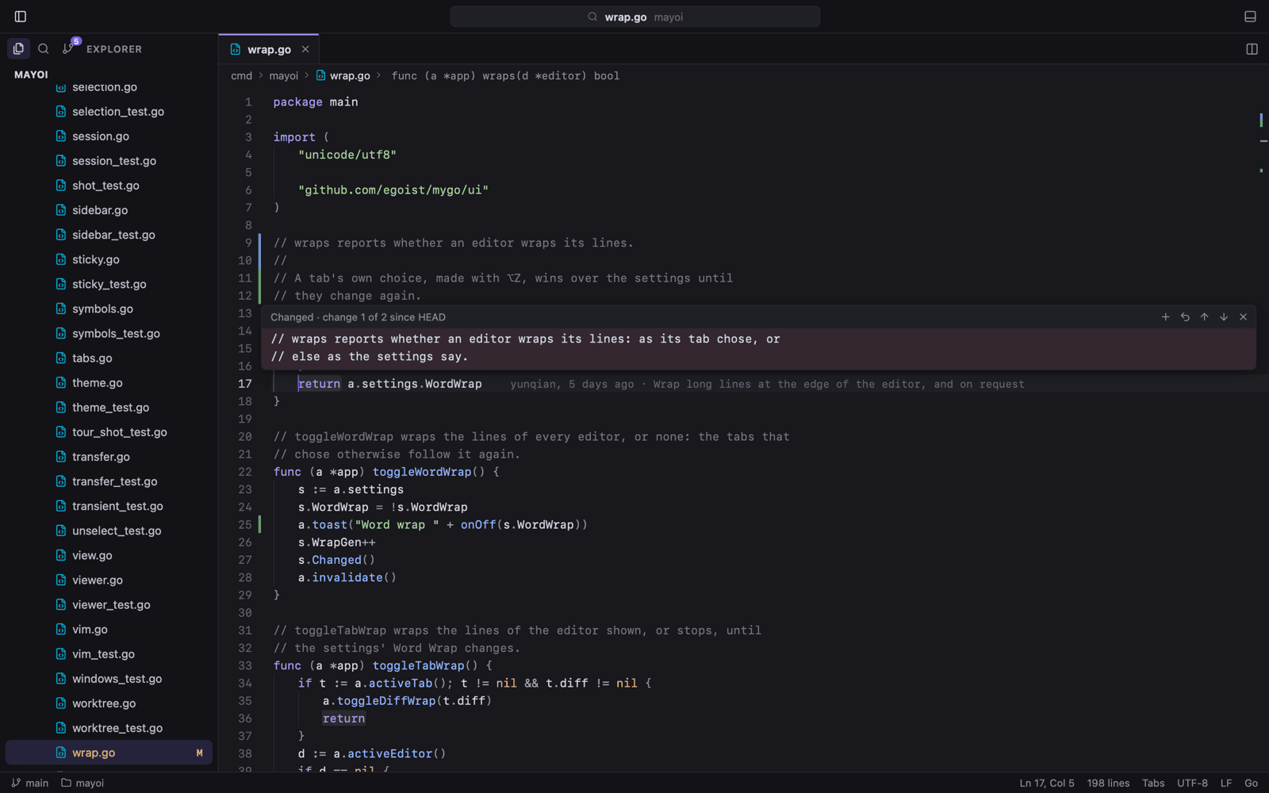Screen dimensions: 1269x793
Task: Click cmd breadcrumb segment
Action: [x=241, y=76]
